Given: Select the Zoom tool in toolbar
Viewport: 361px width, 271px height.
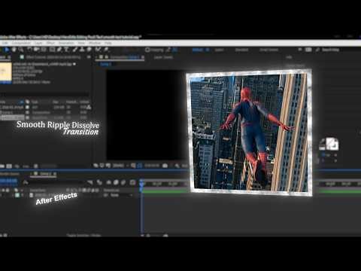Looking at the screenshot, I should coord(21,50).
